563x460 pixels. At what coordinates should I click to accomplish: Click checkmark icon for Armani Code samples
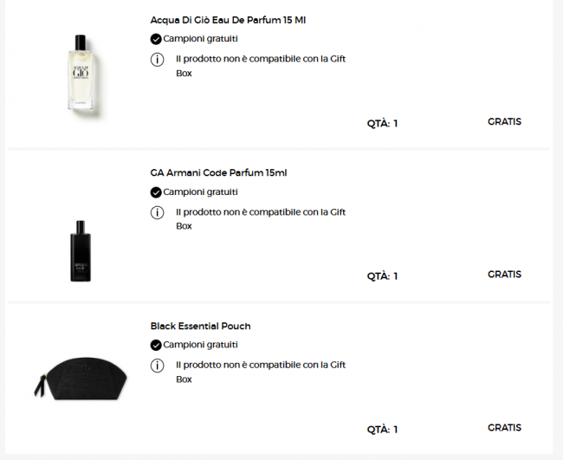pyautogui.click(x=156, y=192)
